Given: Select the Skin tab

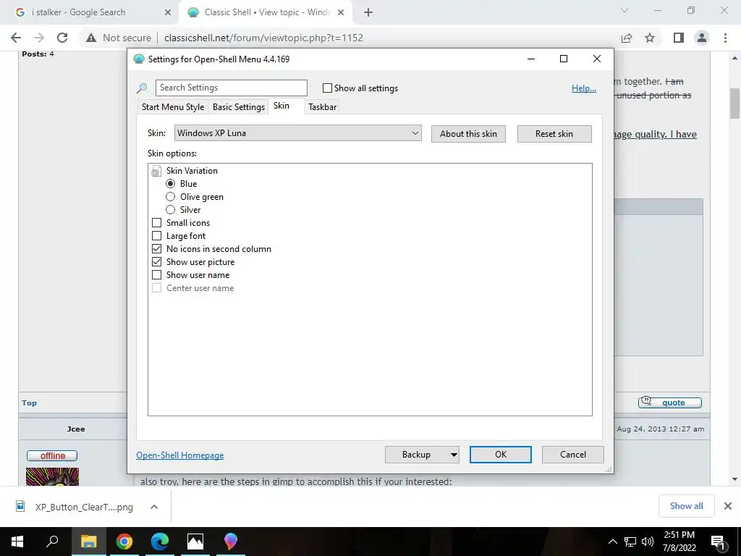Looking at the screenshot, I should (x=281, y=106).
